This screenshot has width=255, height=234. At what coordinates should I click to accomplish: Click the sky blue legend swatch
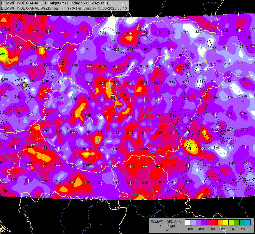tap(248, 222)
